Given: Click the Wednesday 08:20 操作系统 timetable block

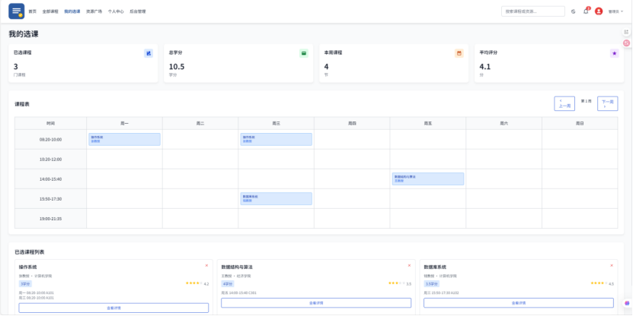Looking at the screenshot, I should point(277,139).
